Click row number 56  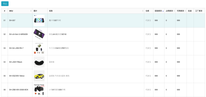tap(5, 90)
